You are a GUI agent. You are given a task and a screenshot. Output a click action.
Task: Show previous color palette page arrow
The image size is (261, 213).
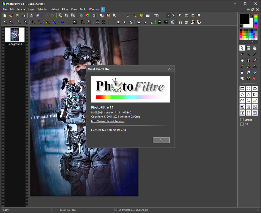pyautogui.click(x=244, y=42)
